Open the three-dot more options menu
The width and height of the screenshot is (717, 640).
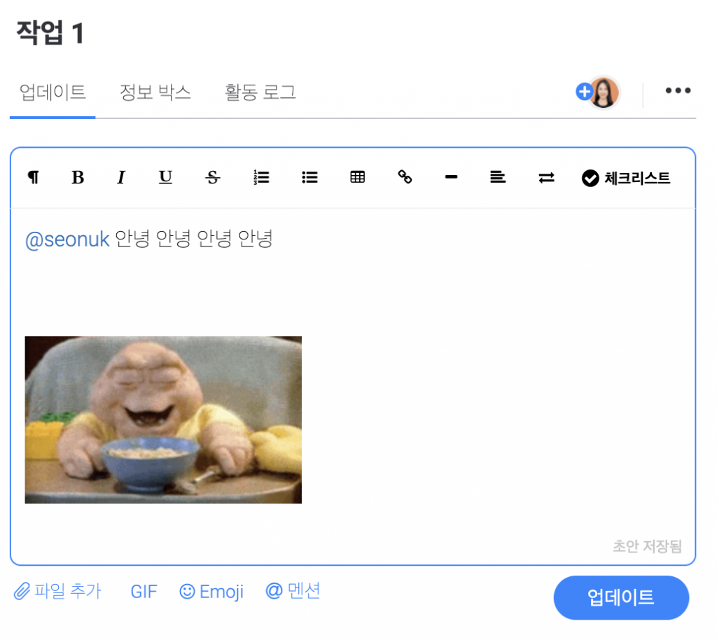tap(678, 90)
